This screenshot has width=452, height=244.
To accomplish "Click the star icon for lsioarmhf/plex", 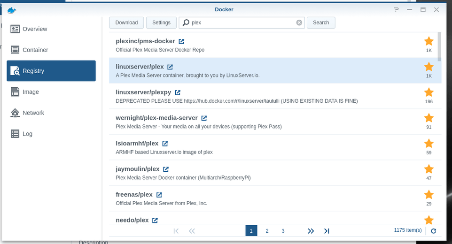I will 429,143.
